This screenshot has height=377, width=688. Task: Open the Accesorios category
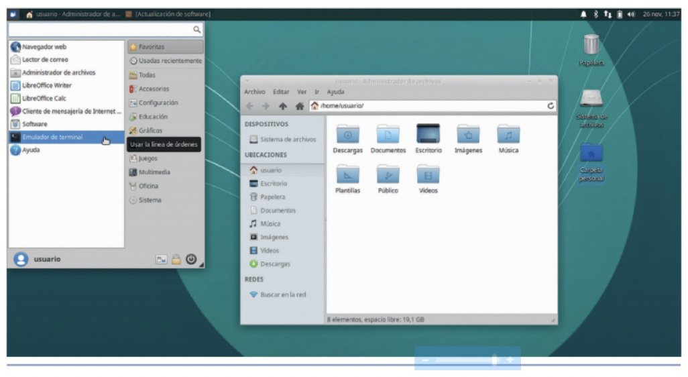[x=166, y=89]
